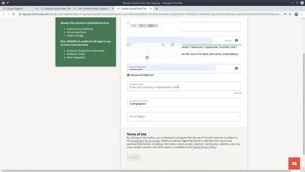
Task: Open the Chrome three-dot menu
Action: pyautogui.click(x=302, y=14)
